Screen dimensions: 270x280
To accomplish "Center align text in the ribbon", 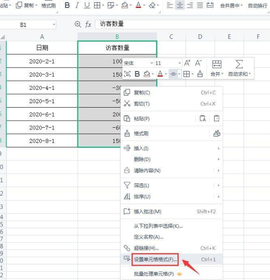I will [180, 5].
